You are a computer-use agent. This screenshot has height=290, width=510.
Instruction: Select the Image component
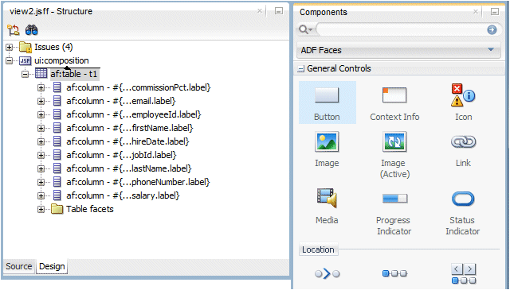click(327, 149)
